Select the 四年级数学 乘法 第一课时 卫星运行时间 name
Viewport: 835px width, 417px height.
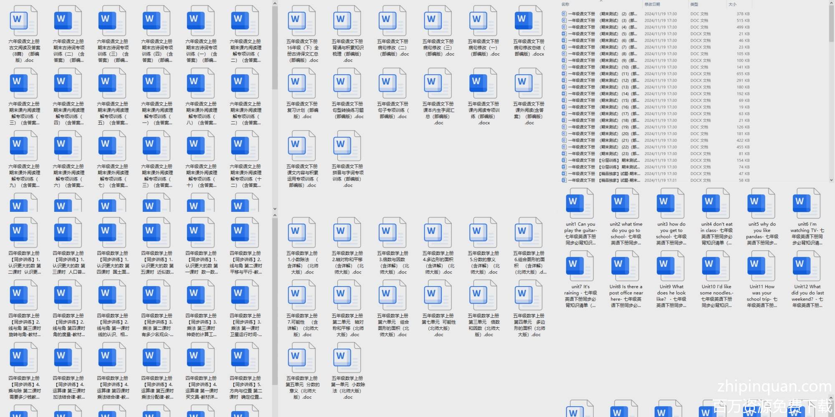click(246, 325)
